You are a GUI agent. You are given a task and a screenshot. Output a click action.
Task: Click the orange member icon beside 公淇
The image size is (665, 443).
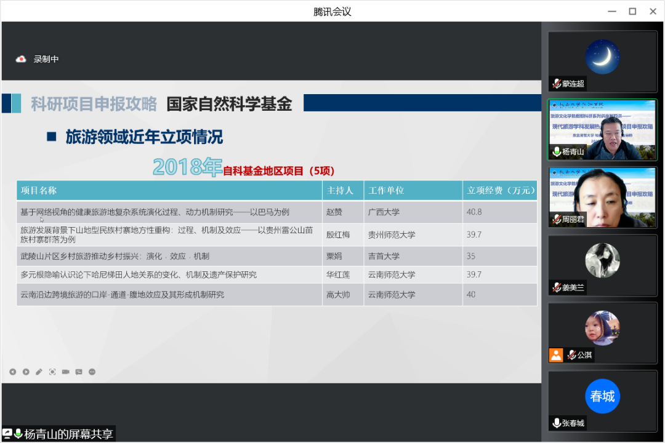coord(556,355)
